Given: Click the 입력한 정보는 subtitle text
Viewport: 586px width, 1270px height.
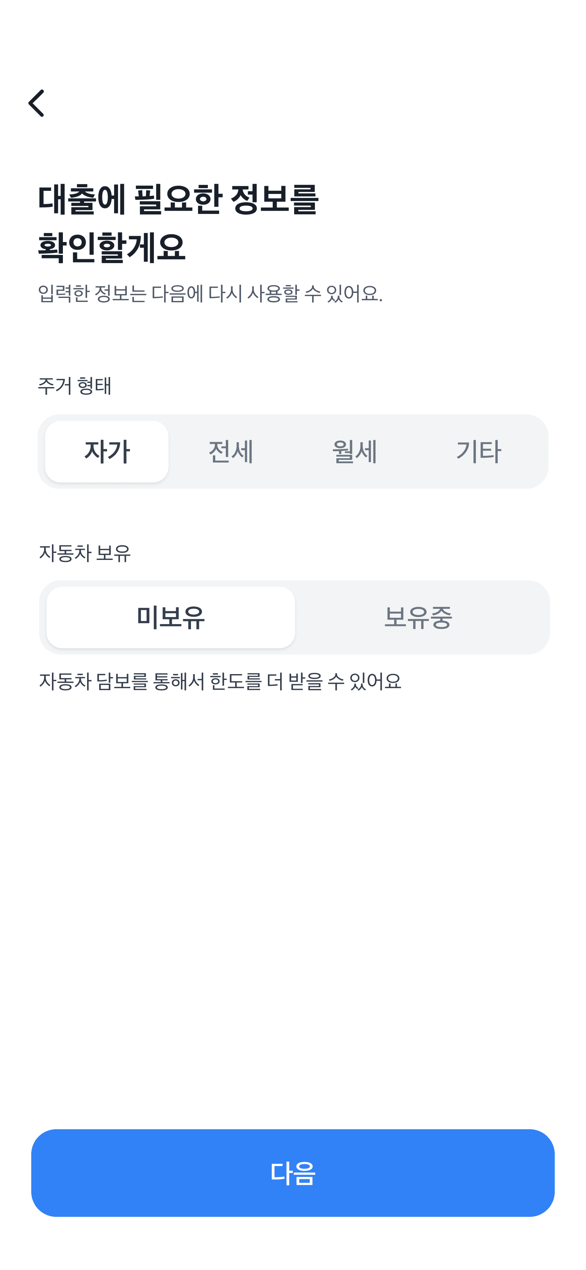Looking at the screenshot, I should [210, 293].
